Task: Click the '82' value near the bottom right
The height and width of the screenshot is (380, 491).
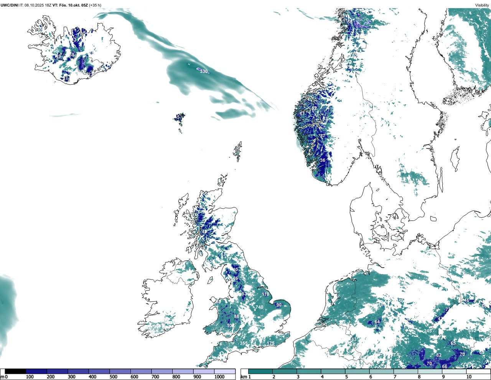Action: pyautogui.click(x=439, y=355)
